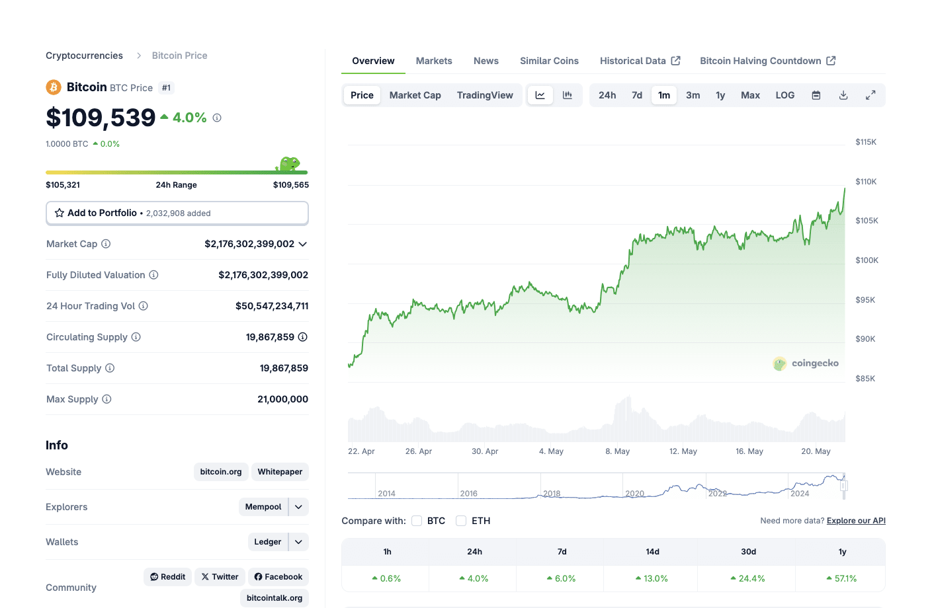Click the #1 rank badge
The width and height of the screenshot is (934, 608).
coord(166,88)
